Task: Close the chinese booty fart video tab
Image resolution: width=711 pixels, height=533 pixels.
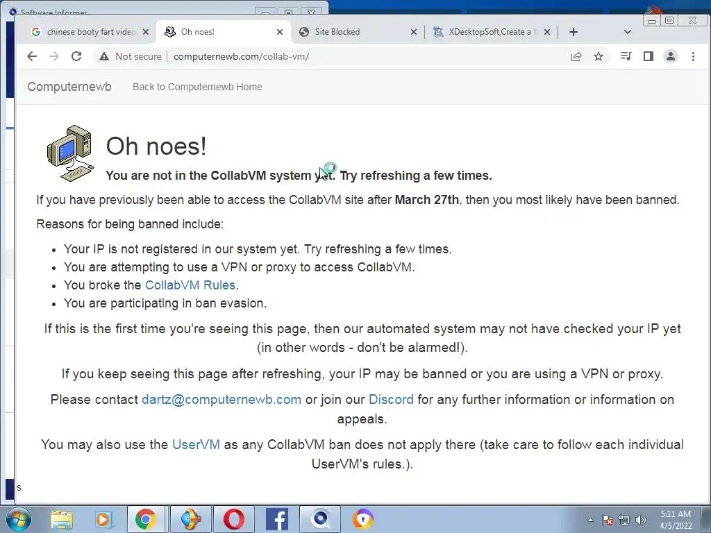Action: 146,32
